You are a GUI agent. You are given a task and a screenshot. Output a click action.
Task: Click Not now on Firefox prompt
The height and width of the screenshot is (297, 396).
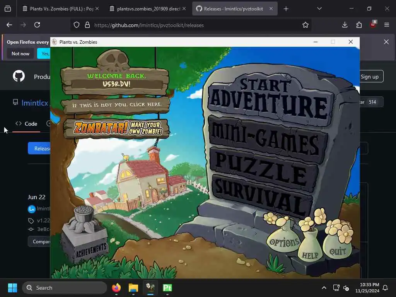20,53
